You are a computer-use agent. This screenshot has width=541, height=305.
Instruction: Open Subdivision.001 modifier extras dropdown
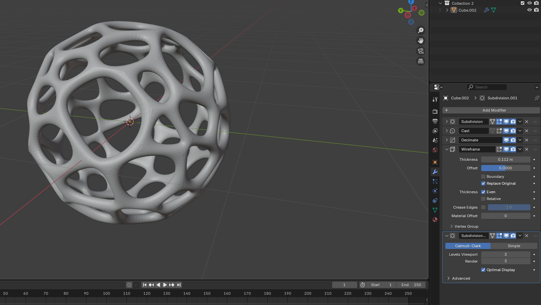click(x=520, y=236)
